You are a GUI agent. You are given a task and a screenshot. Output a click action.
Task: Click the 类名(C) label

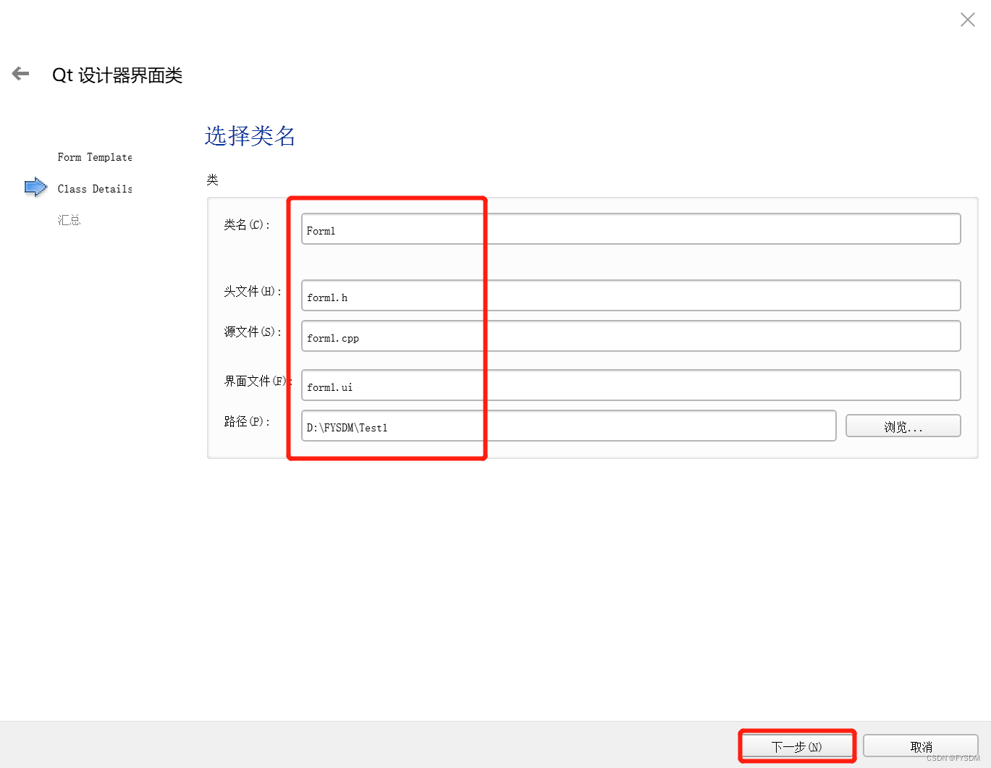pyautogui.click(x=247, y=225)
